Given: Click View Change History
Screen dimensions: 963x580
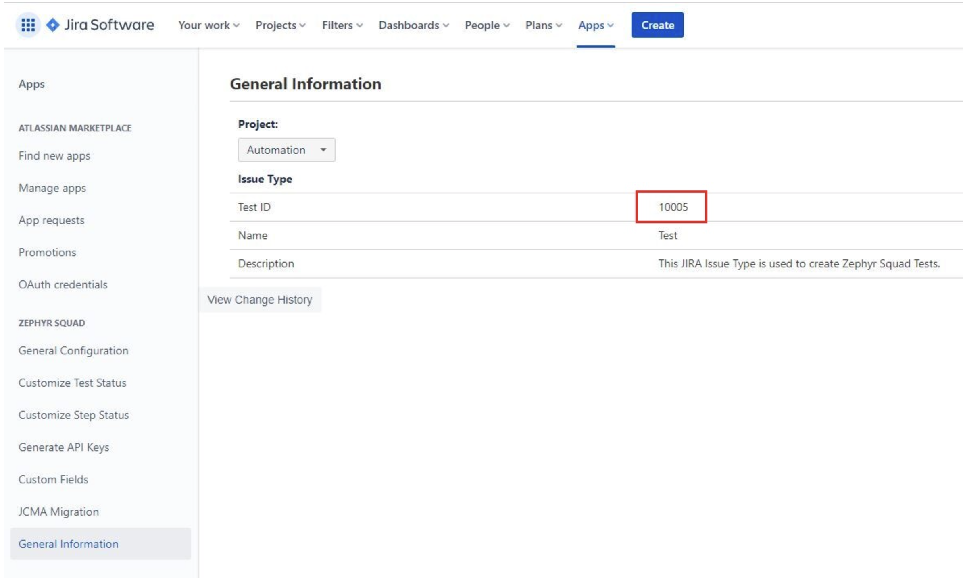Looking at the screenshot, I should (260, 299).
